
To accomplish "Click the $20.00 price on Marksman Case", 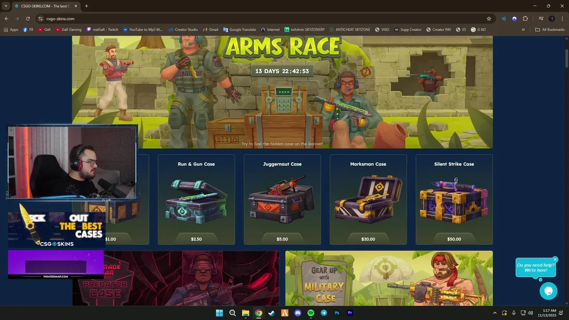I will click(368, 239).
